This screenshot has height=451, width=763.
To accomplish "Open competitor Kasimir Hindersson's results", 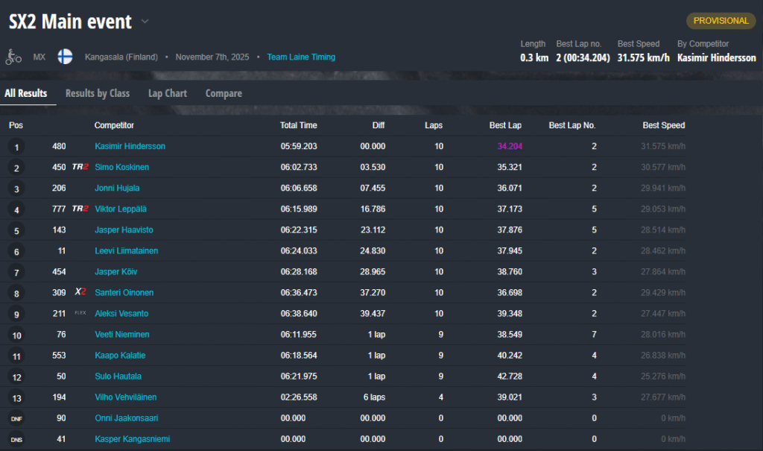I will click(130, 147).
